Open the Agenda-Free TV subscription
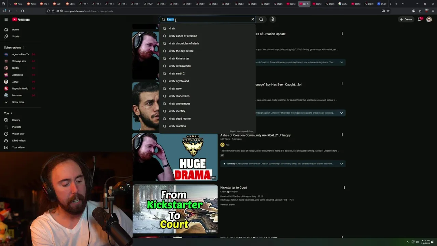 click(20, 54)
